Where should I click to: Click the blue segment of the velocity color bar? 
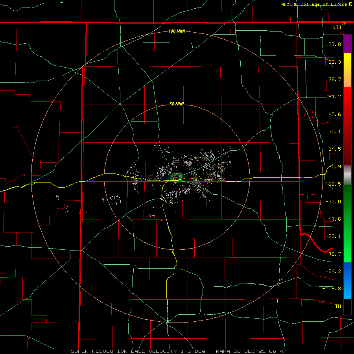[x=347, y=280]
